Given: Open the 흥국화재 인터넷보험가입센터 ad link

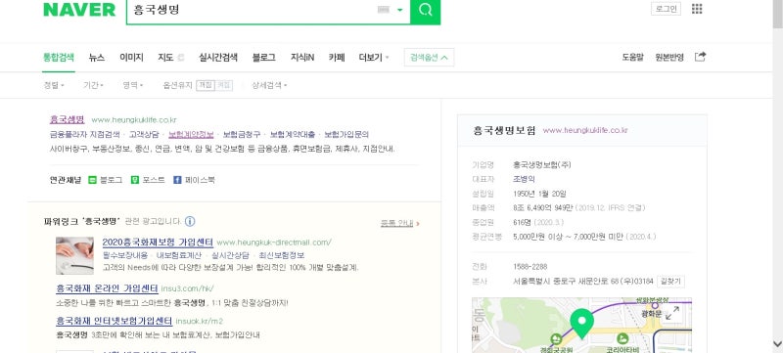Looking at the screenshot, I should (x=114, y=321).
